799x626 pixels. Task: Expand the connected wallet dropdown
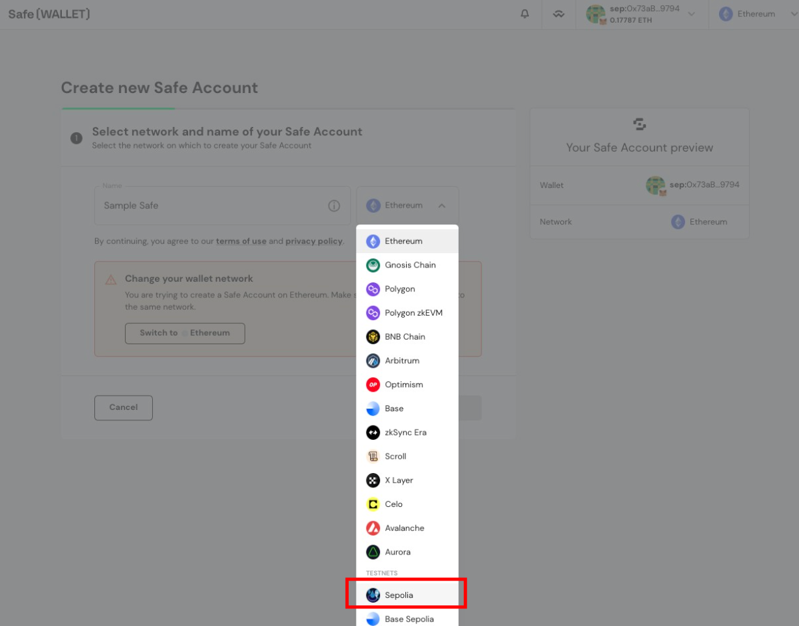coord(691,14)
